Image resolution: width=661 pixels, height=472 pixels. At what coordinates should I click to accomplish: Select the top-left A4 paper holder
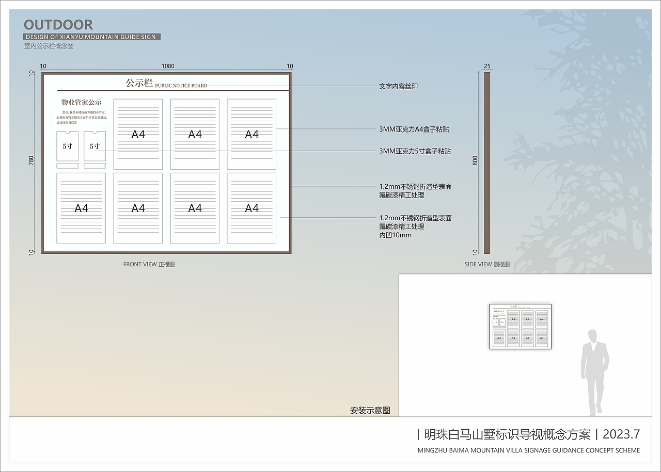click(138, 135)
